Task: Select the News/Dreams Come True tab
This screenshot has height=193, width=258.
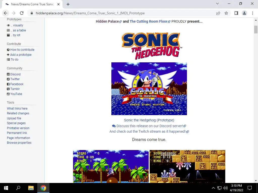Action: pos(32,4)
